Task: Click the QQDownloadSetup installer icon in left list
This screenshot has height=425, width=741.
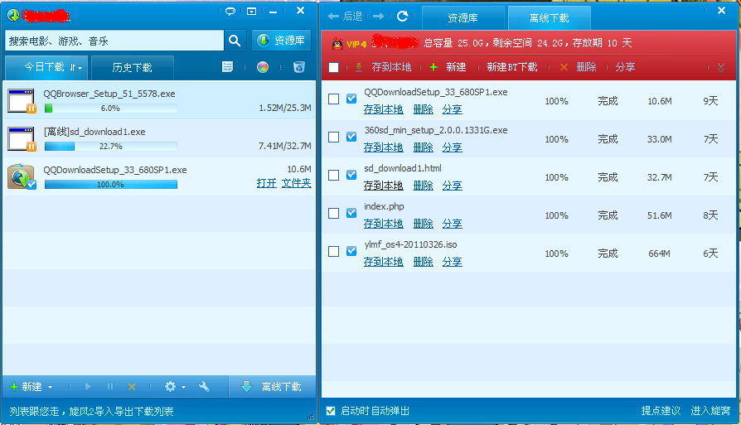Action: pyautogui.click(x=22, y=176)
